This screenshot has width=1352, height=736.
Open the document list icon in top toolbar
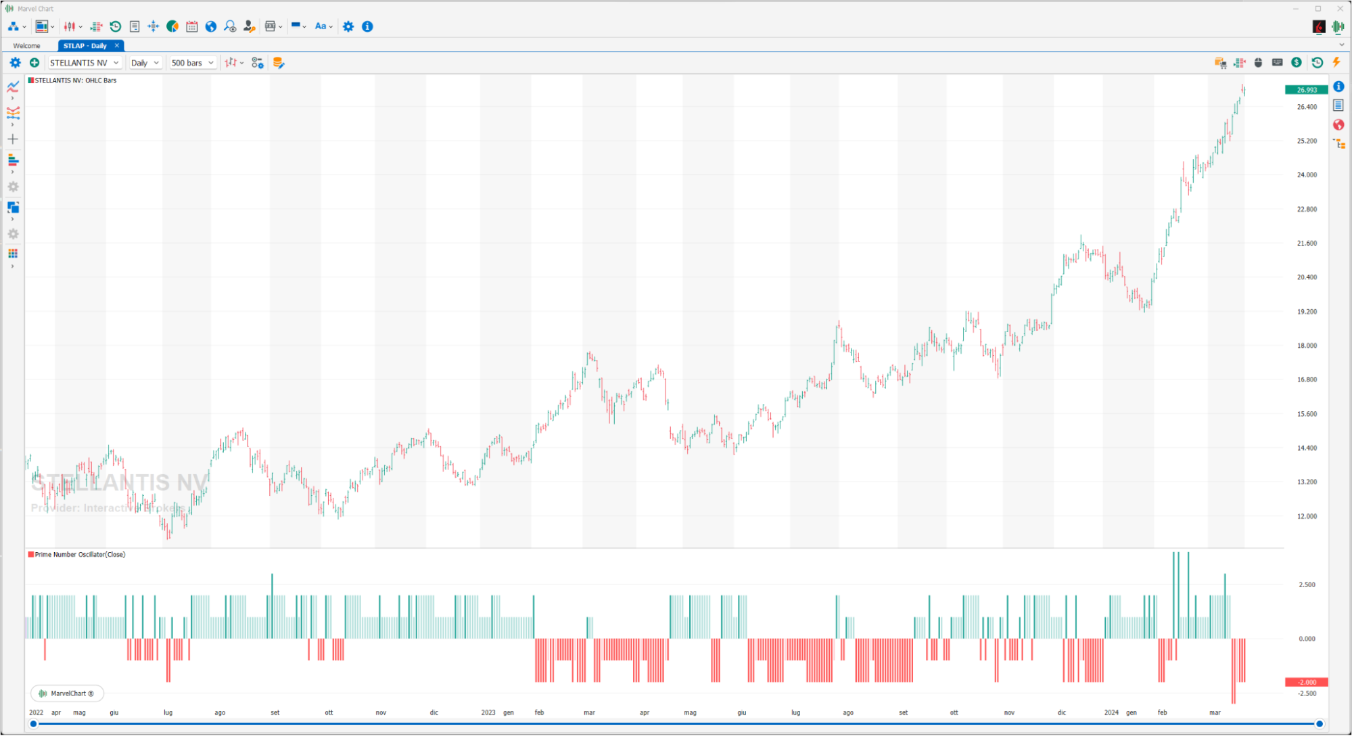[135, 26]
